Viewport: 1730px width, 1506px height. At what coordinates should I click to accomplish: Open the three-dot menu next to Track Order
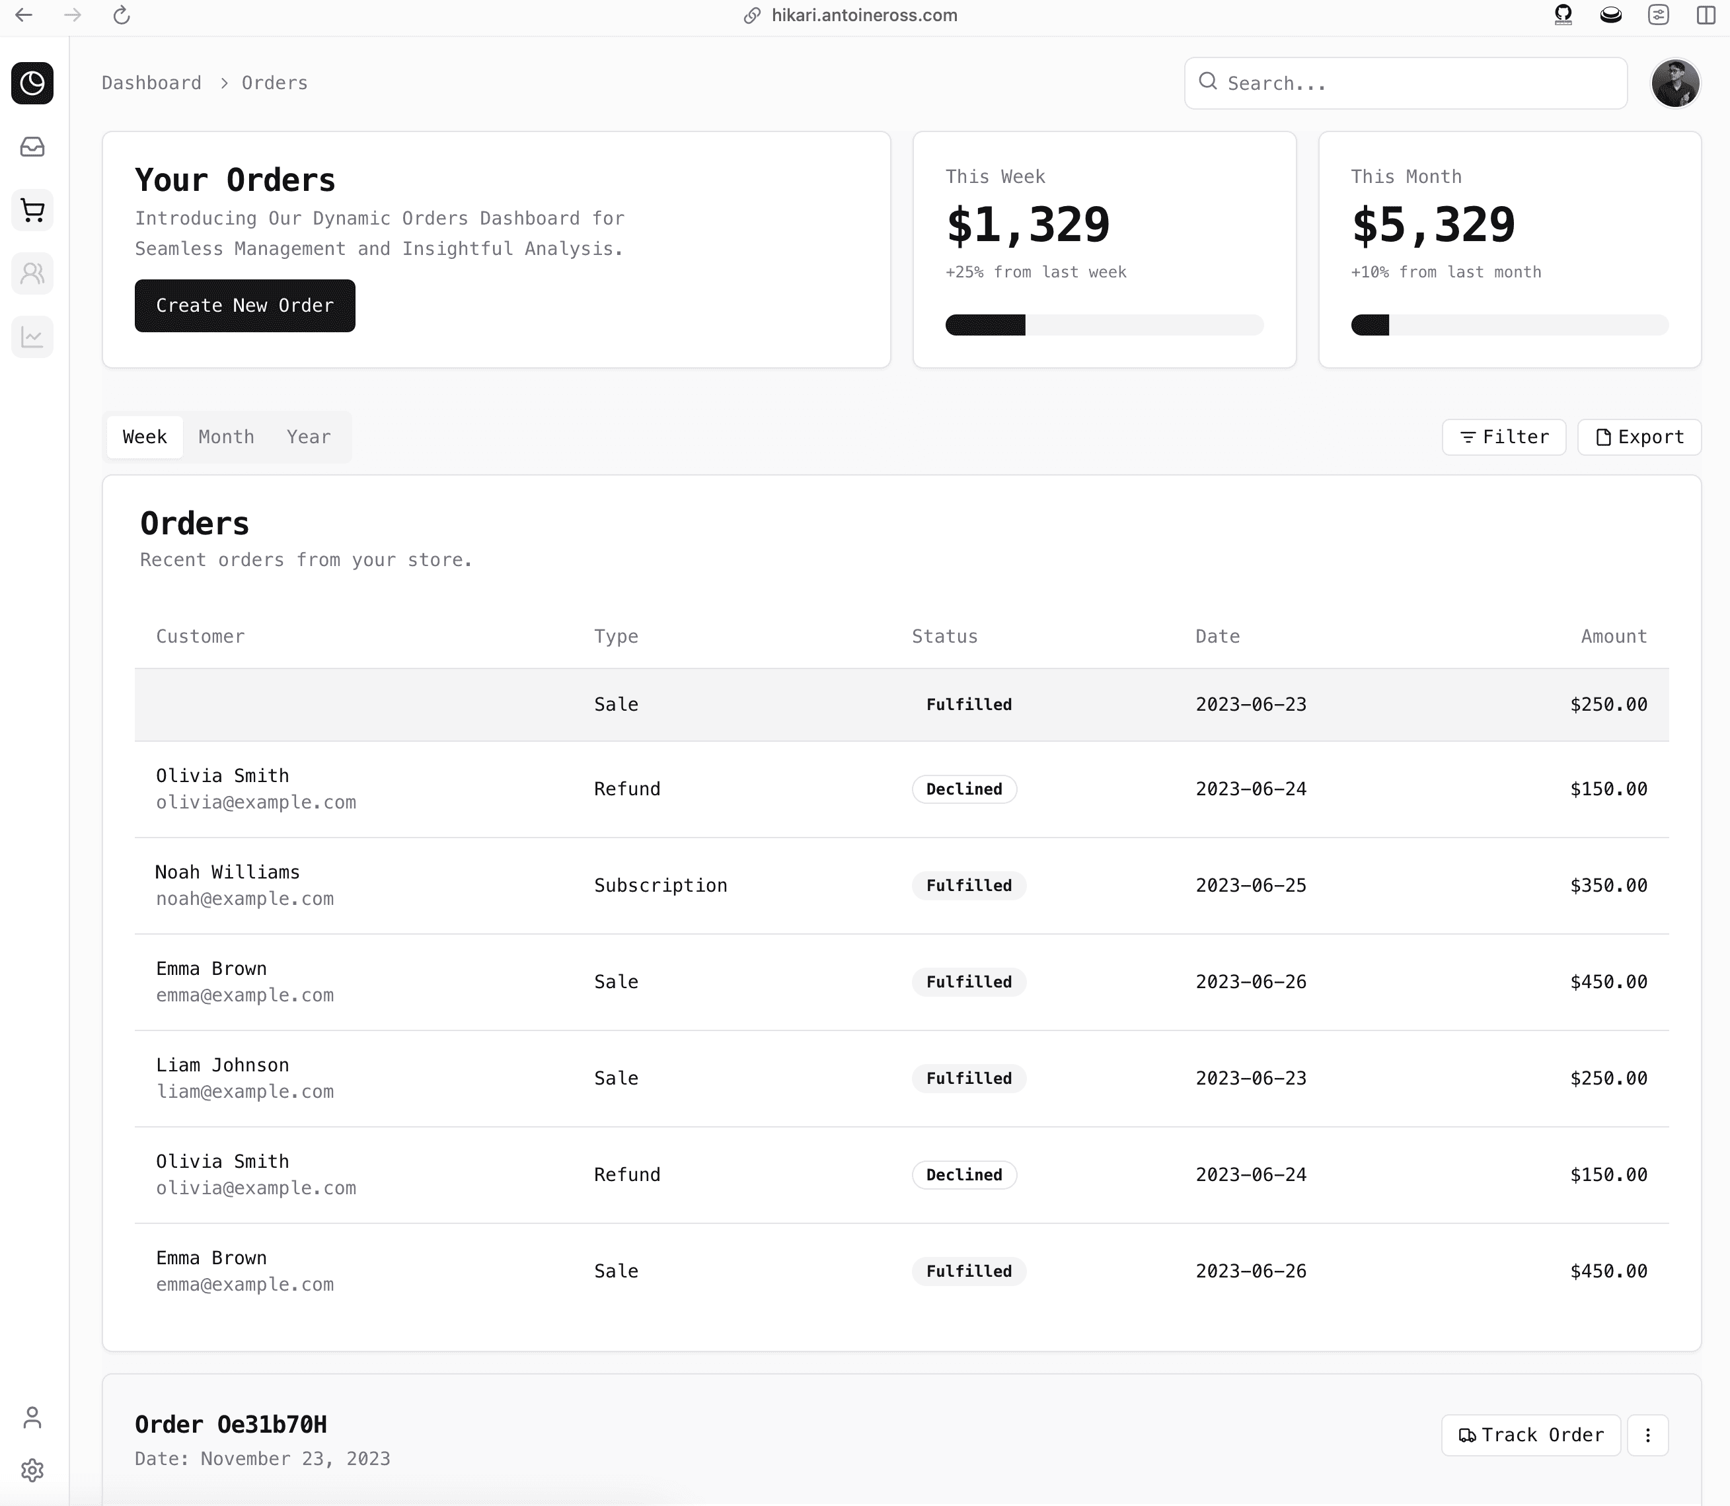click(1647, 1435)
